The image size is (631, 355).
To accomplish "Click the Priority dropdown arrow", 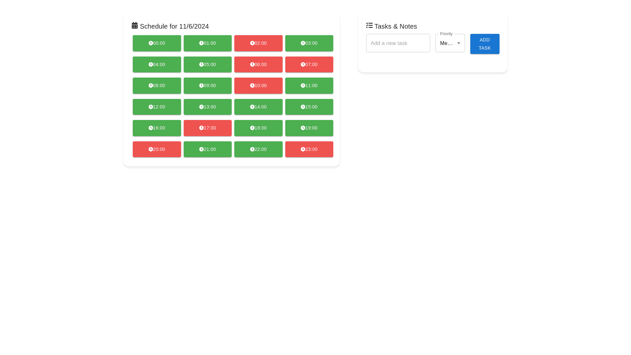I will click(458, 43).
